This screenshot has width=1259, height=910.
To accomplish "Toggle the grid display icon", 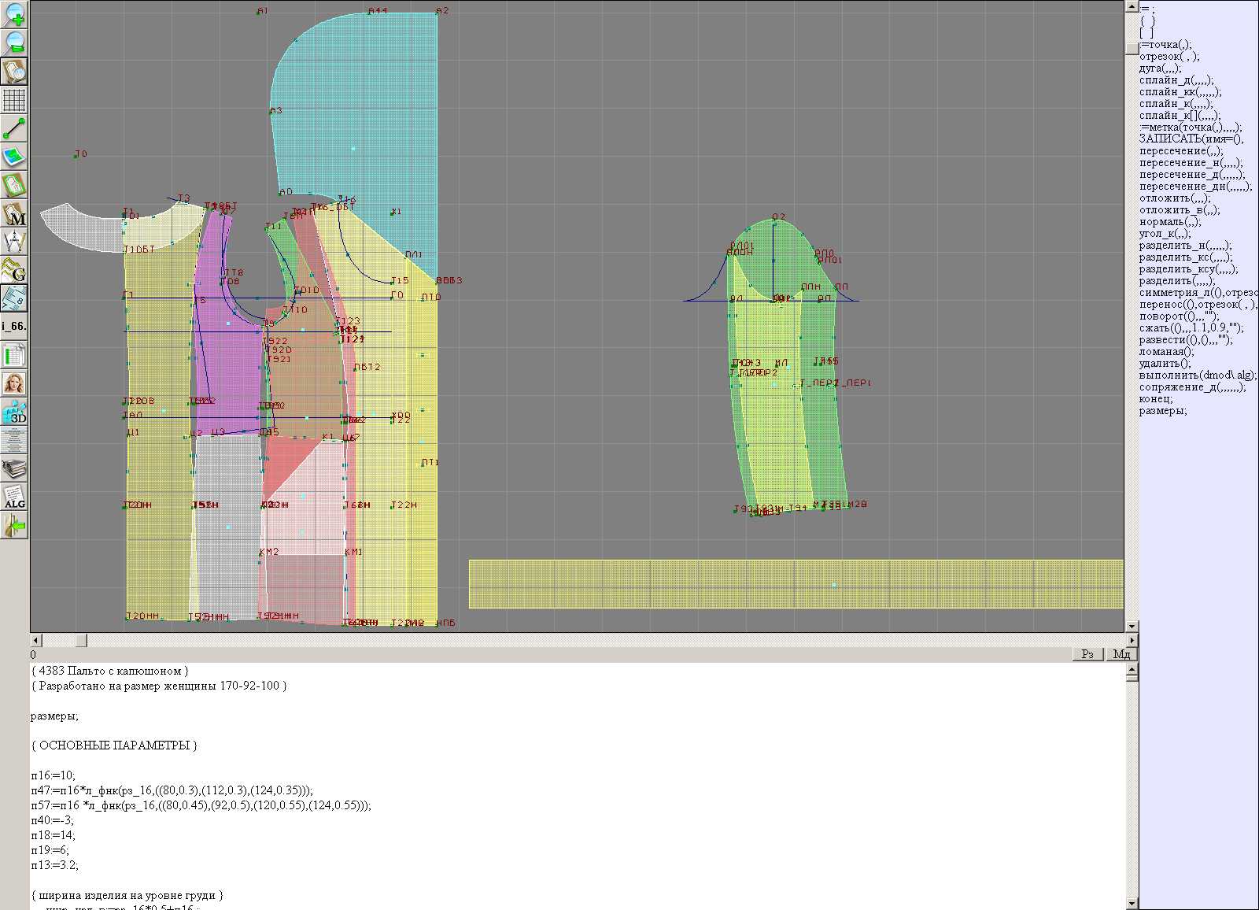I will pos(14,100).
